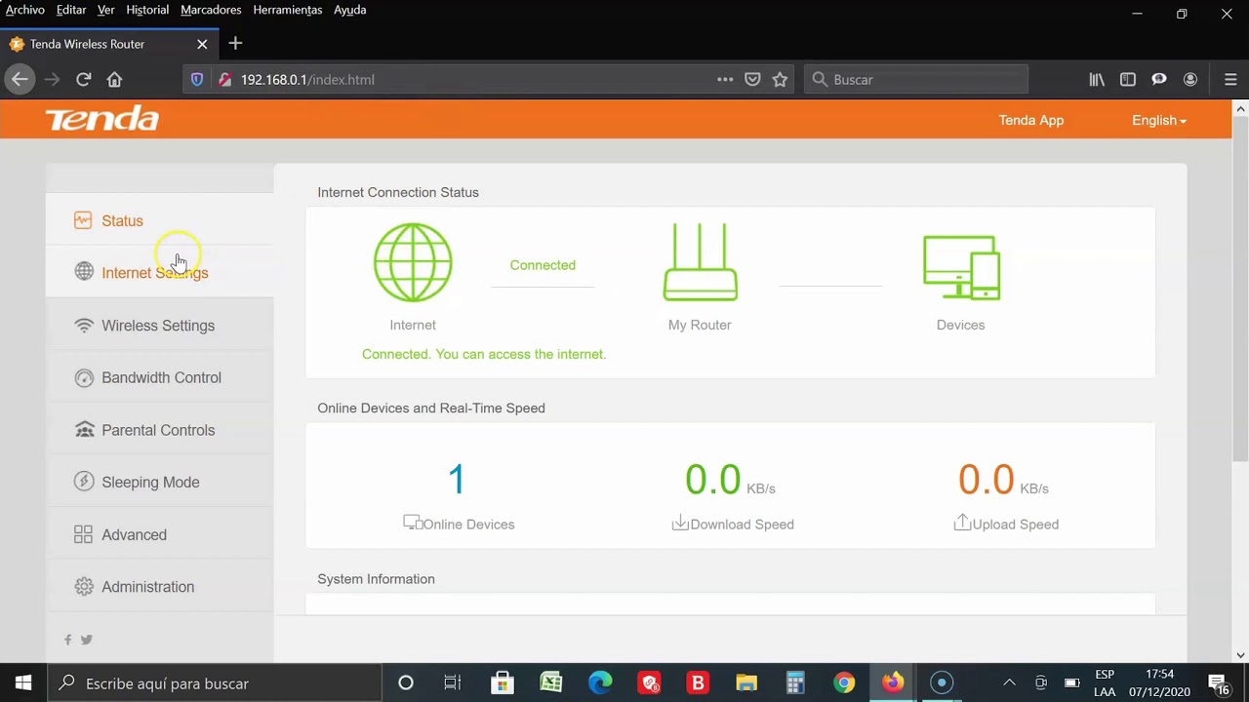This screenshot has width=1249, height=702.
Task: Close the Tenda Wireless Router tab
Action: pyautogui.click(x=202, y=44)
